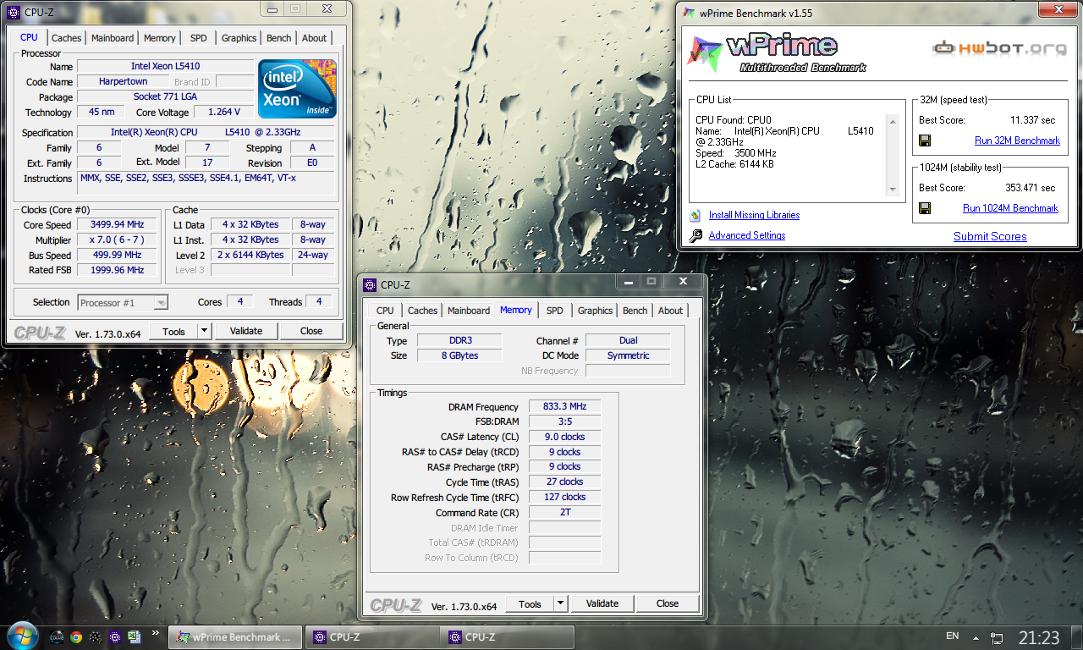Click the Advanced Settings key icon
The image size is (1083, 650).
click(x=695, y=235)
